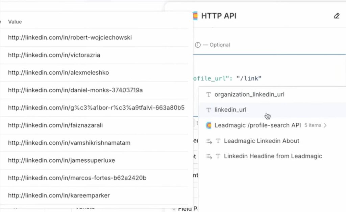Click the HTTP API title text

pyautogui.click(x=219, y=16)
